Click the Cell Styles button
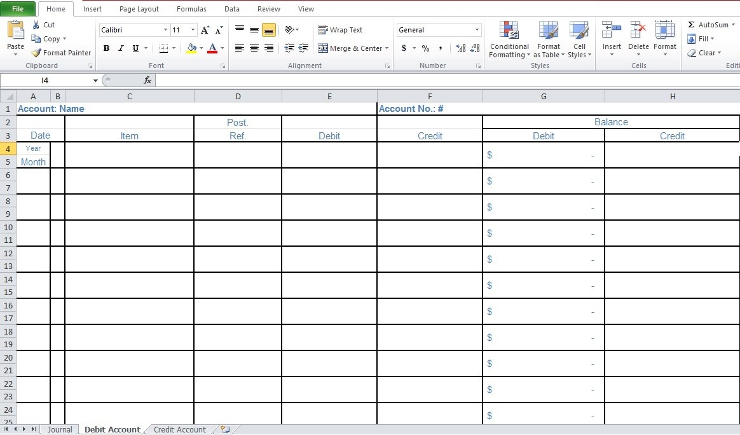 point(579,39)
